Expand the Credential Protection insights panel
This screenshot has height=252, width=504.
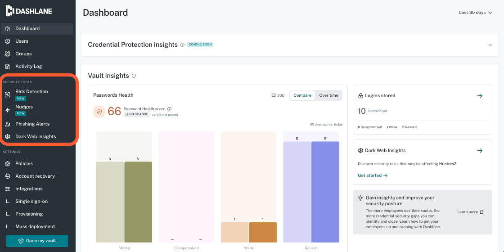click(490, 45)
